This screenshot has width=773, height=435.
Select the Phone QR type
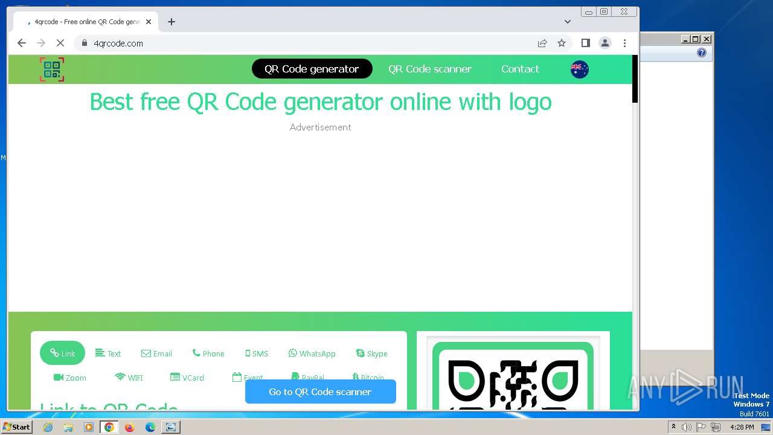coord(208,353)
